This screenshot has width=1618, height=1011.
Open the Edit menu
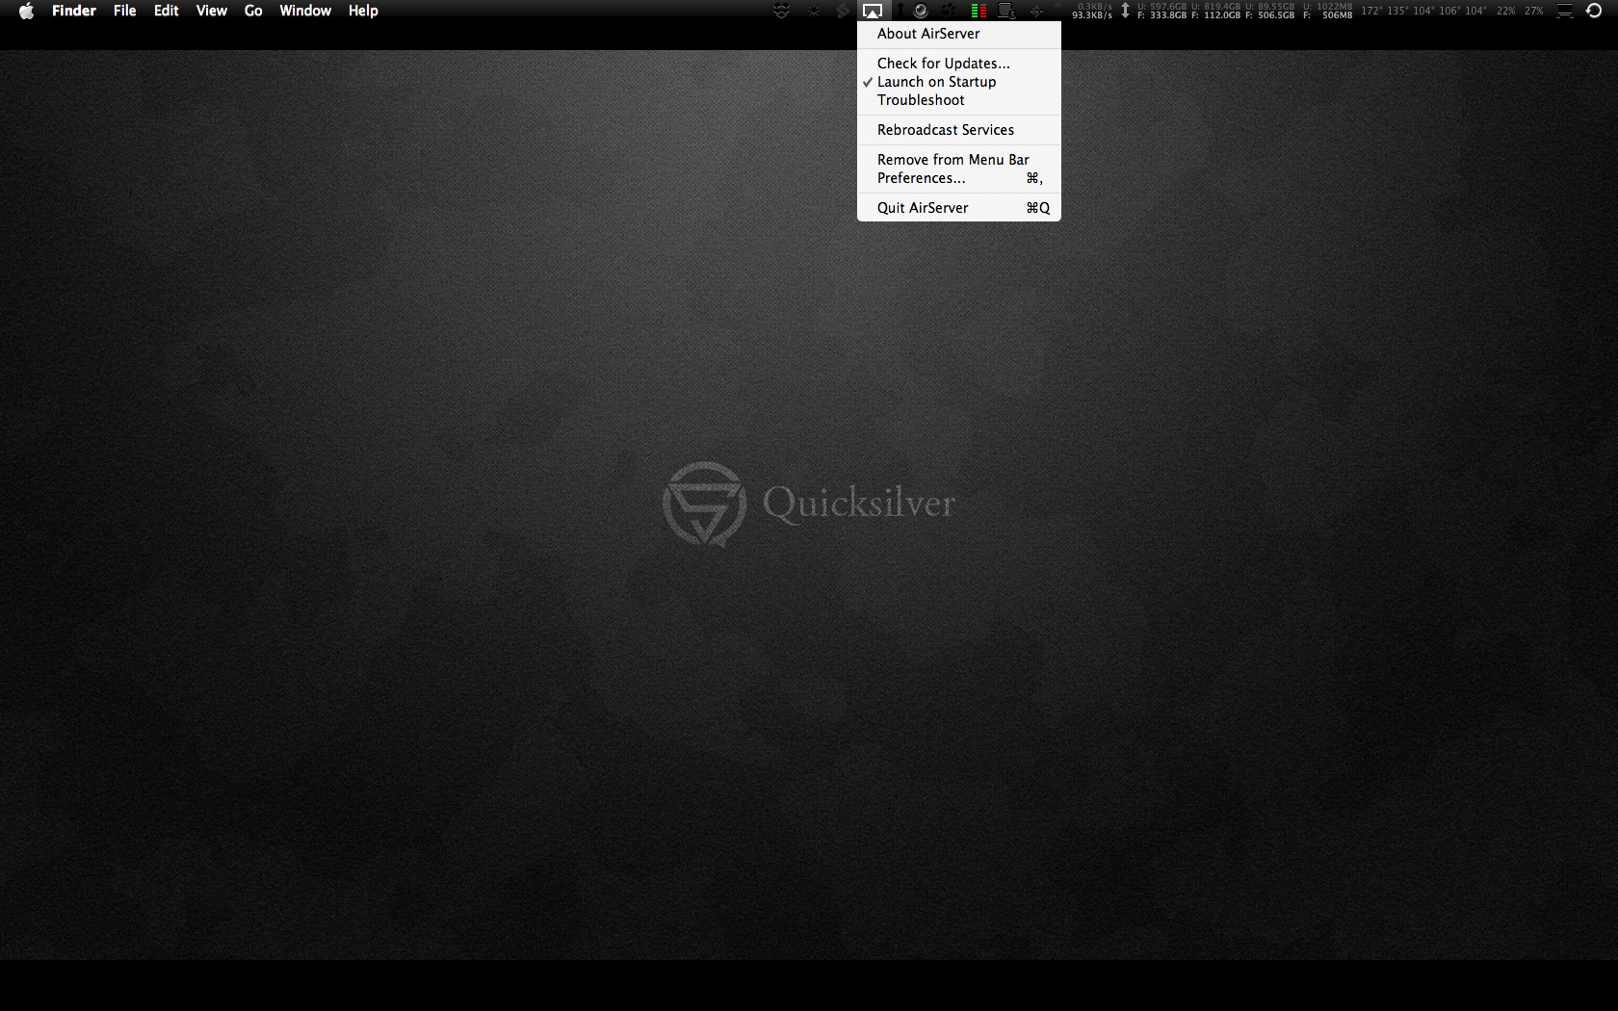[167, 11]
